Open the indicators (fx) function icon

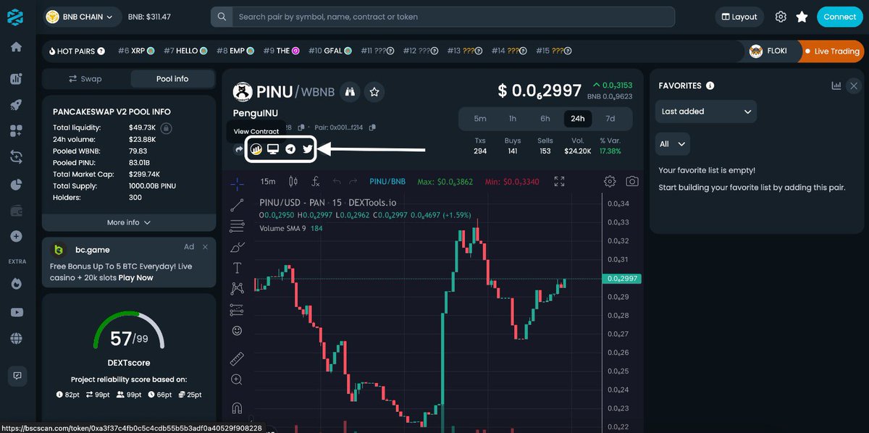pyautogui.click(x=315, y=182)
